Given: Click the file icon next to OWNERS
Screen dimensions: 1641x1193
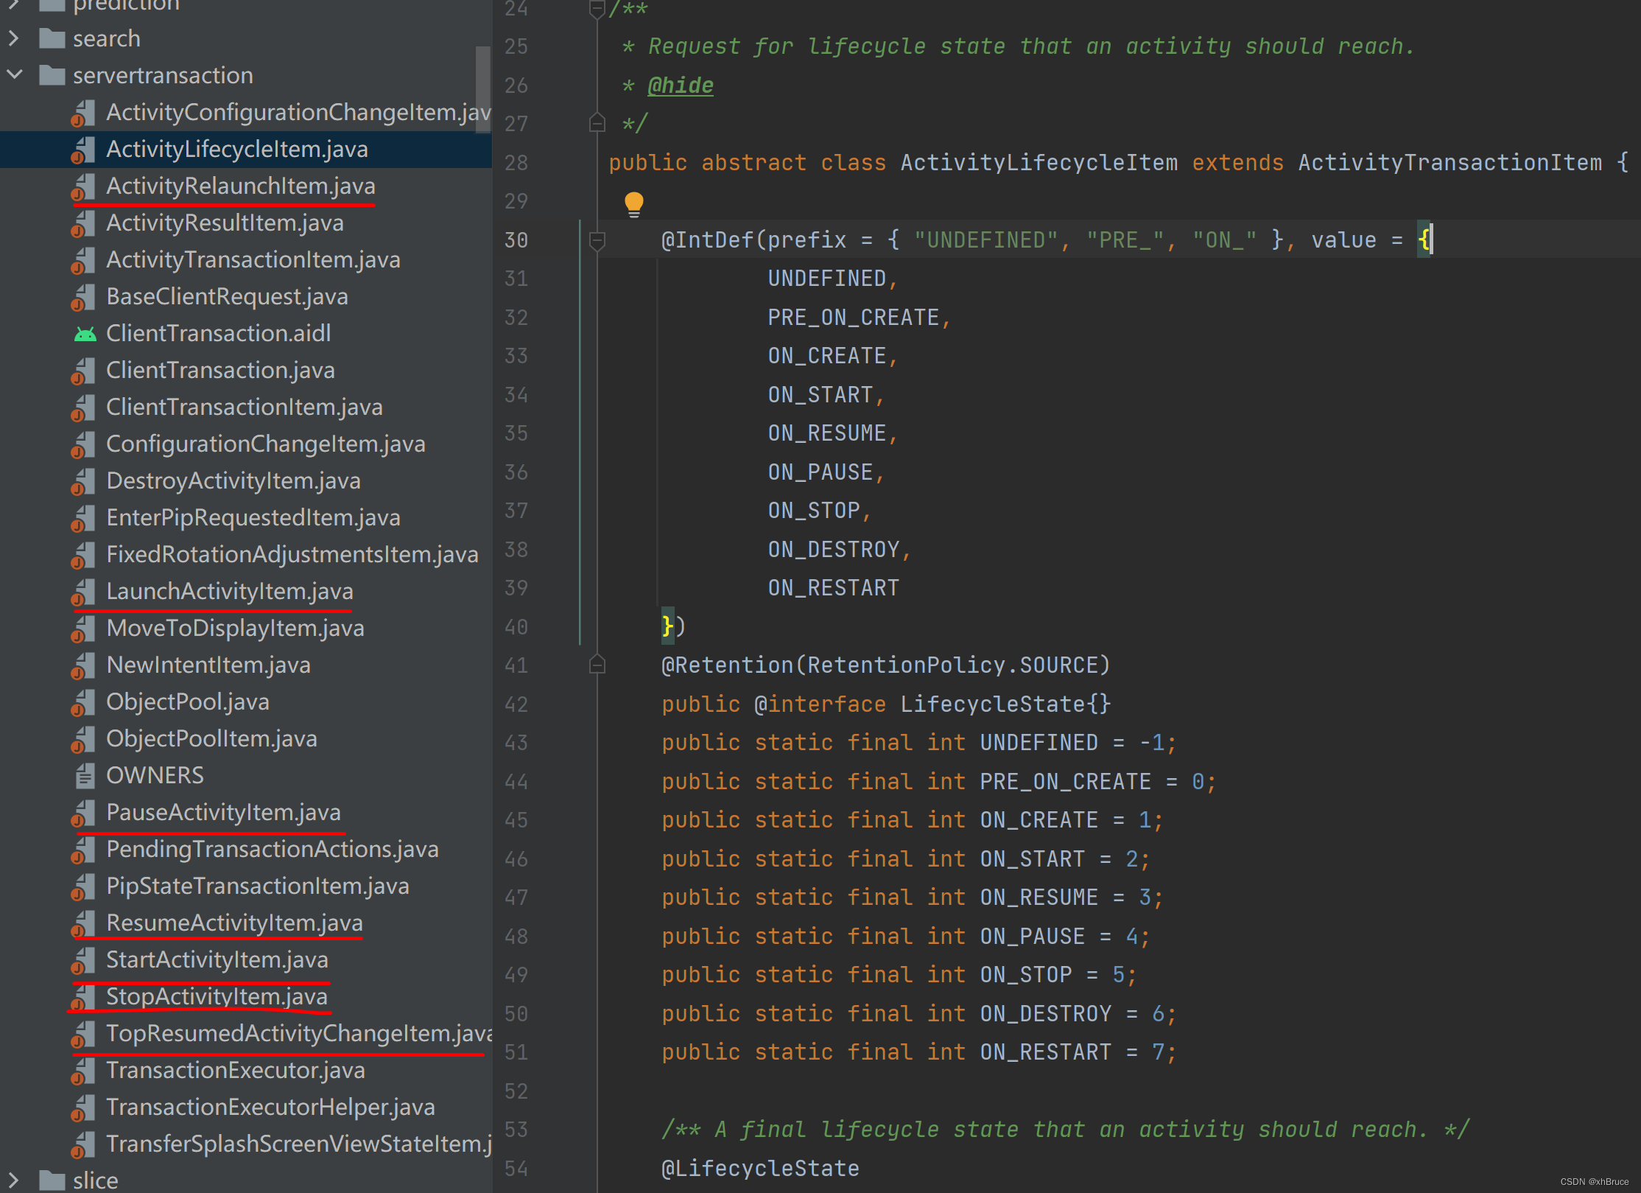Looking at the screenshot, I should (84, 774).
